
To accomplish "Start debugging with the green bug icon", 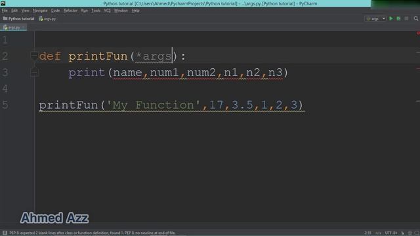I will [398, 18].
